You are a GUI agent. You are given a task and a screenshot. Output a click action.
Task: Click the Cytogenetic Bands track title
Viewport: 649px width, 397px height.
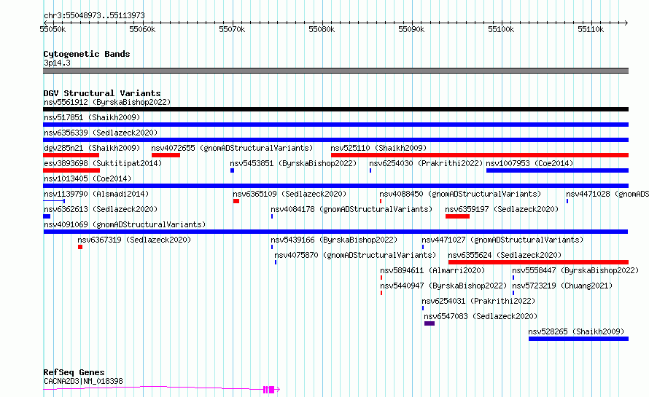point(87,54)
